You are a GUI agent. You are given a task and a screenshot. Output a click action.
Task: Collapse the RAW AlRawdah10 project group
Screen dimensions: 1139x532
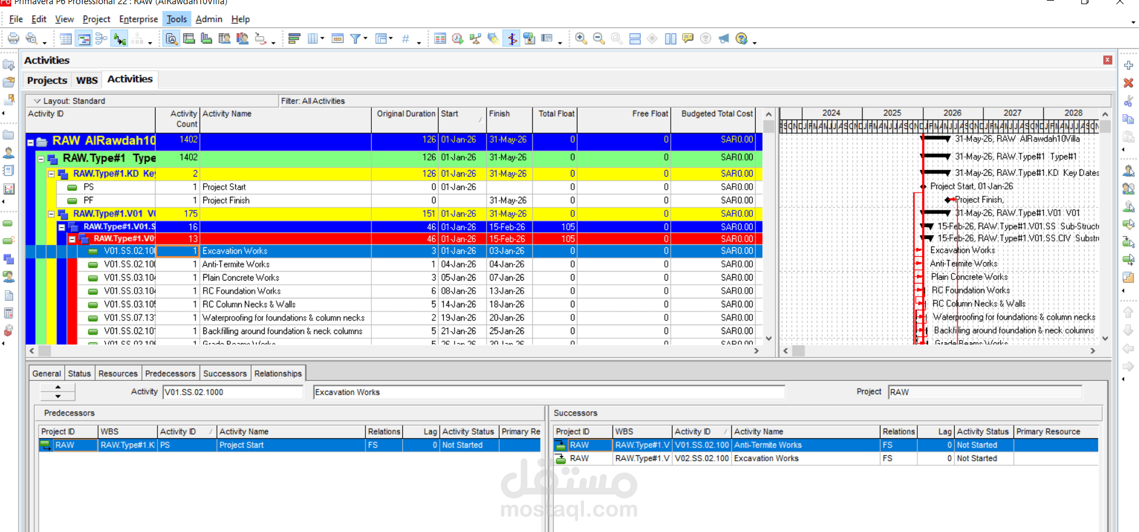click(30, 143)
